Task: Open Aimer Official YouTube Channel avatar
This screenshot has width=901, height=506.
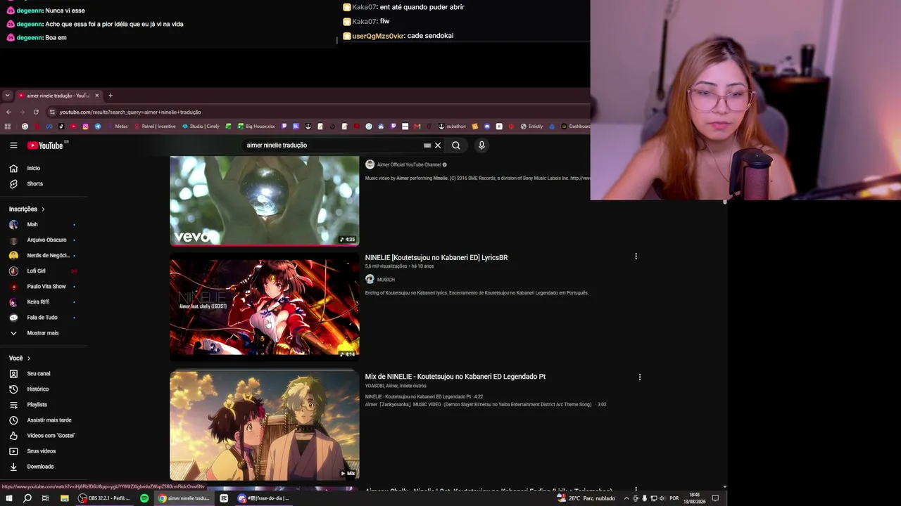Action: click(x=370, y=164)
